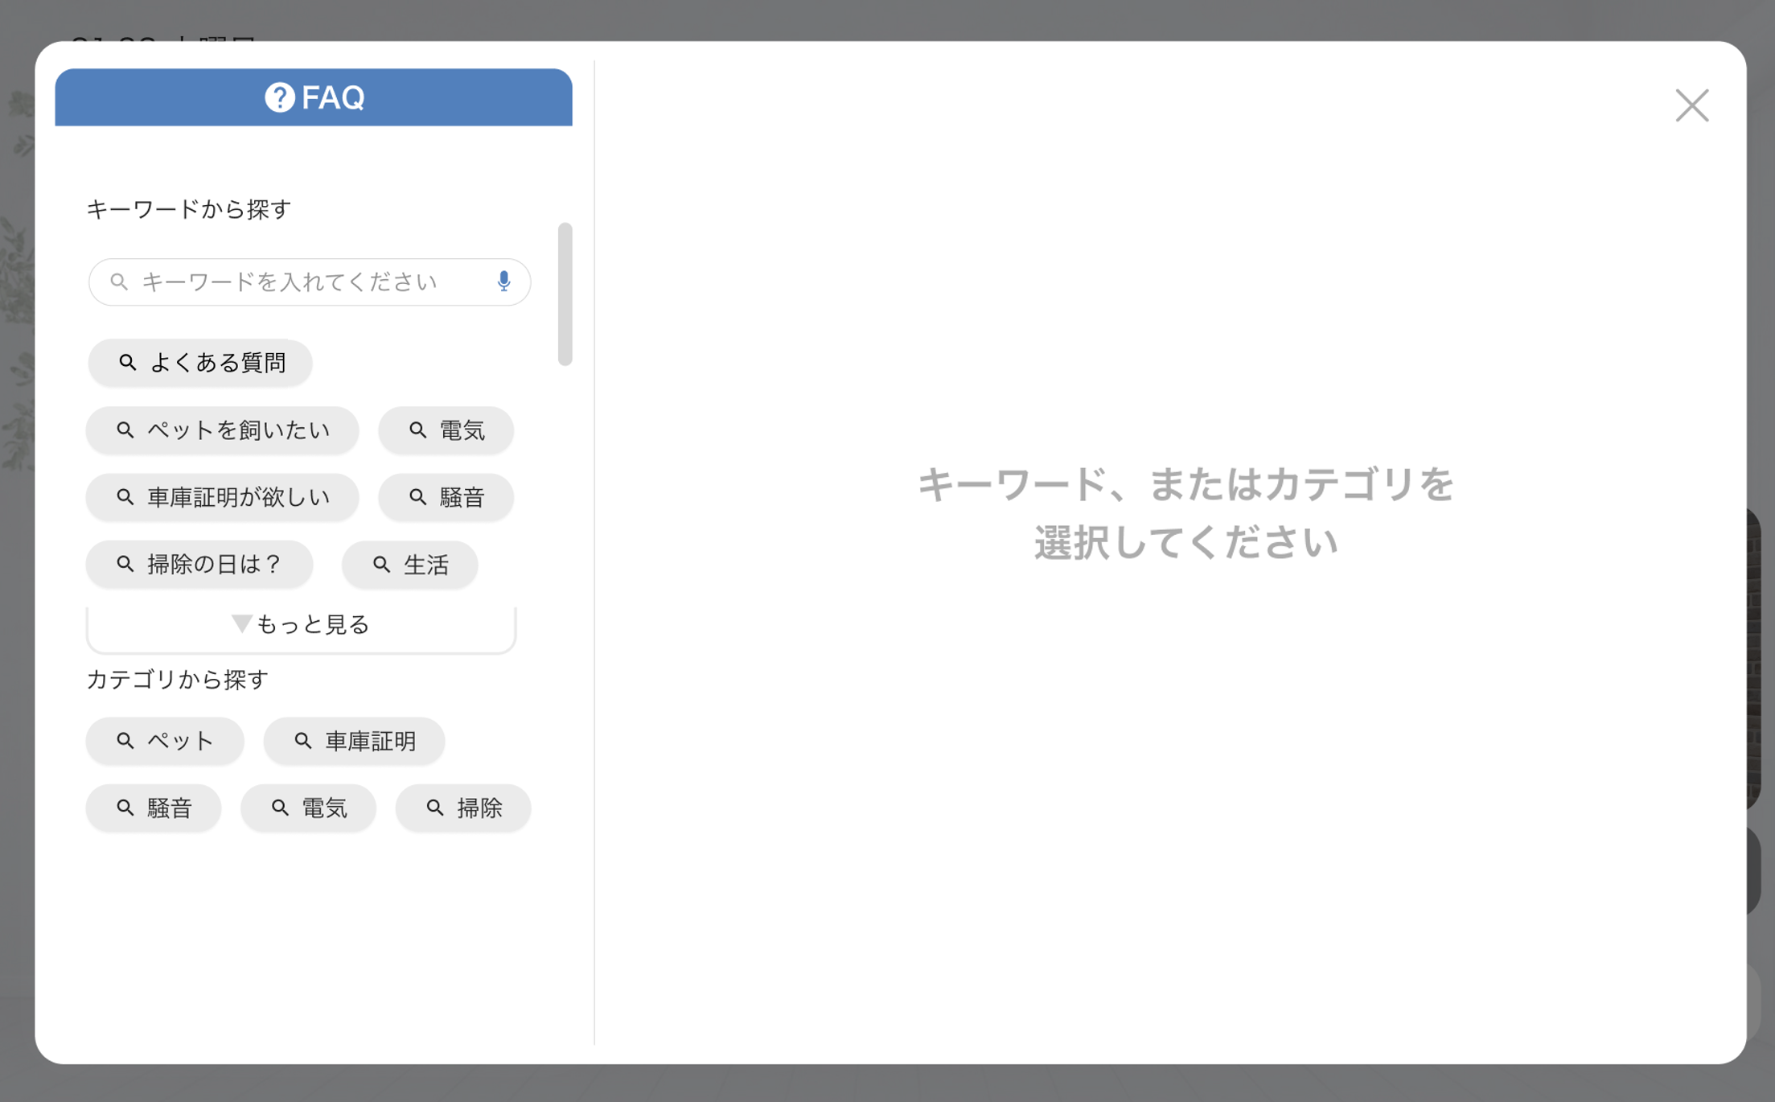Open the 騒音 category under カテゴリから探す
Screen dimensions: 1775x1102
154,808
